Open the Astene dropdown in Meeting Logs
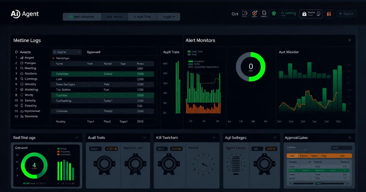 click(x=67, y=52)
